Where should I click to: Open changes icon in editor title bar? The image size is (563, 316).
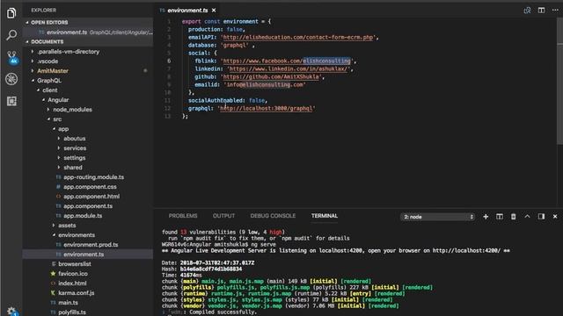coord(527,11)
